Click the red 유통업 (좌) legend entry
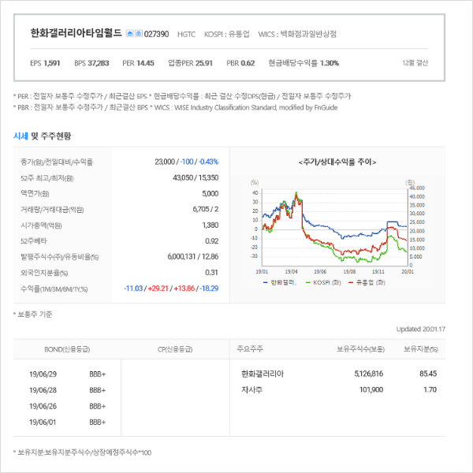The width and height of the screenshot is (473, 473). pyautogui.click(x=367, y=283)
